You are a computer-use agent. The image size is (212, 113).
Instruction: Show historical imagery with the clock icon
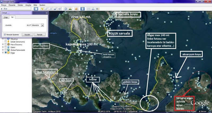[66, 9]
